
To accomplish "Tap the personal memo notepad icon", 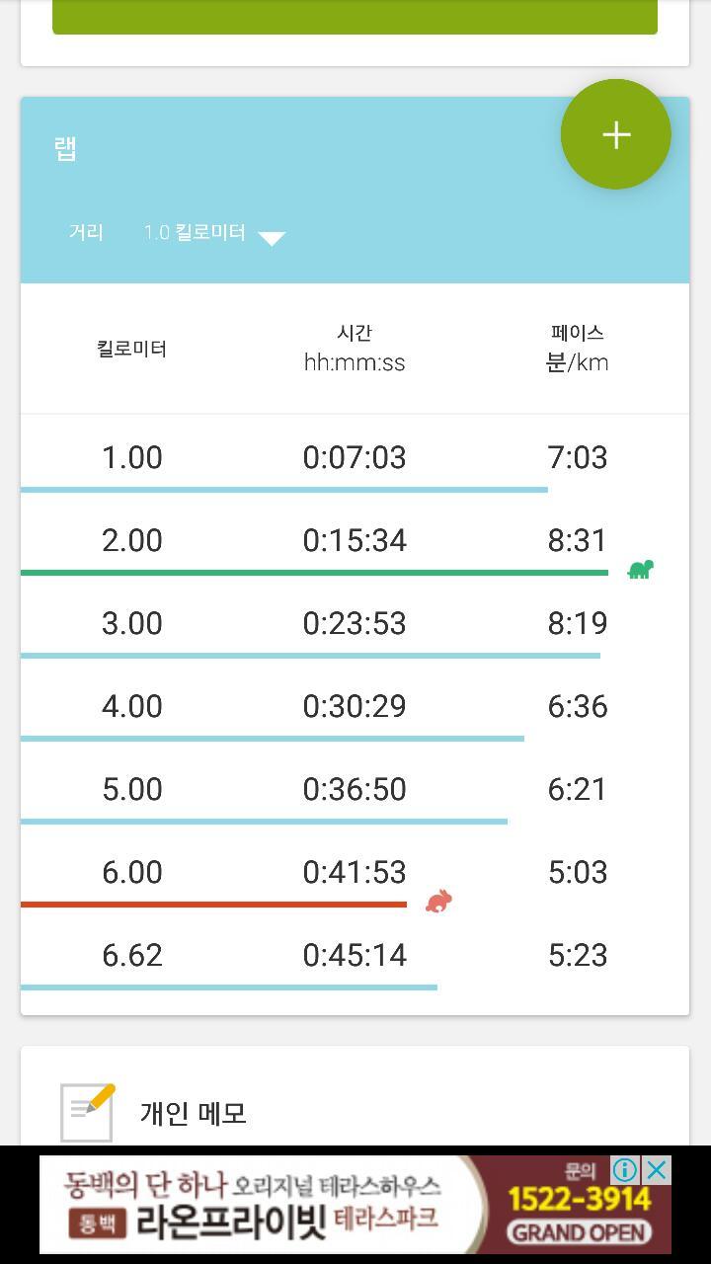I will (87, 1112).
